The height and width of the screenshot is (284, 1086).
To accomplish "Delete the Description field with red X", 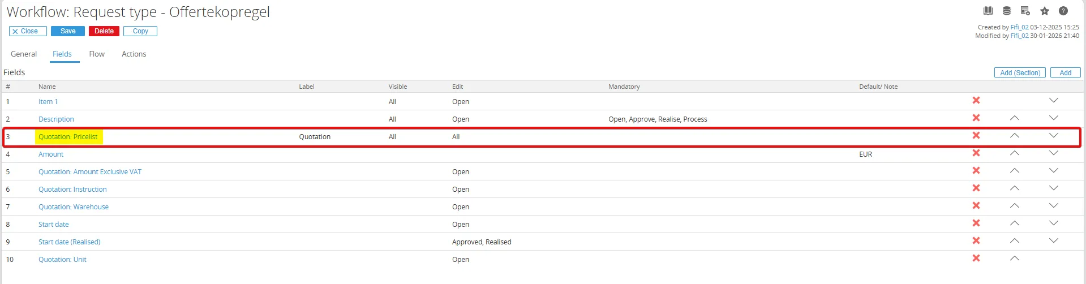I will [x=976, y=118].
